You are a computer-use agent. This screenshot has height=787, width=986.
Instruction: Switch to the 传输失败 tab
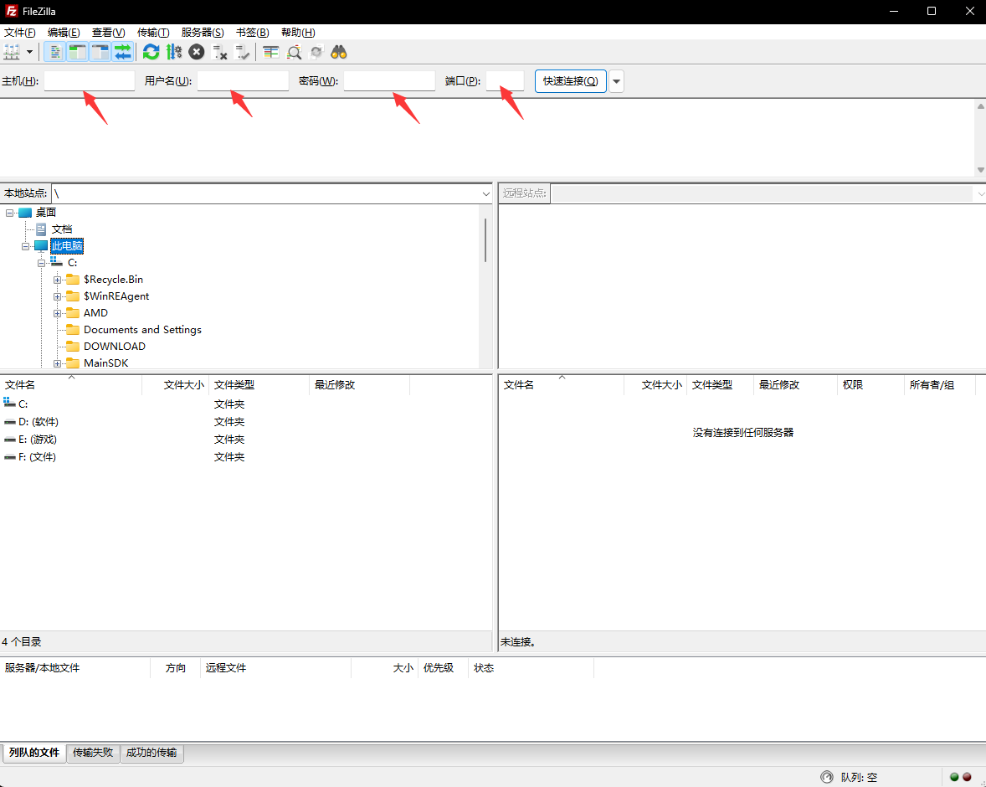coord(93,753)
